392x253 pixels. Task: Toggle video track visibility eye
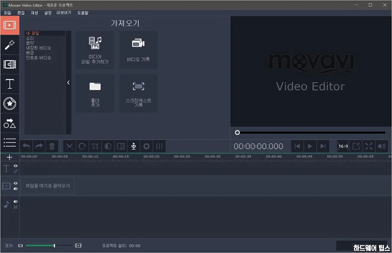(15, 183)
